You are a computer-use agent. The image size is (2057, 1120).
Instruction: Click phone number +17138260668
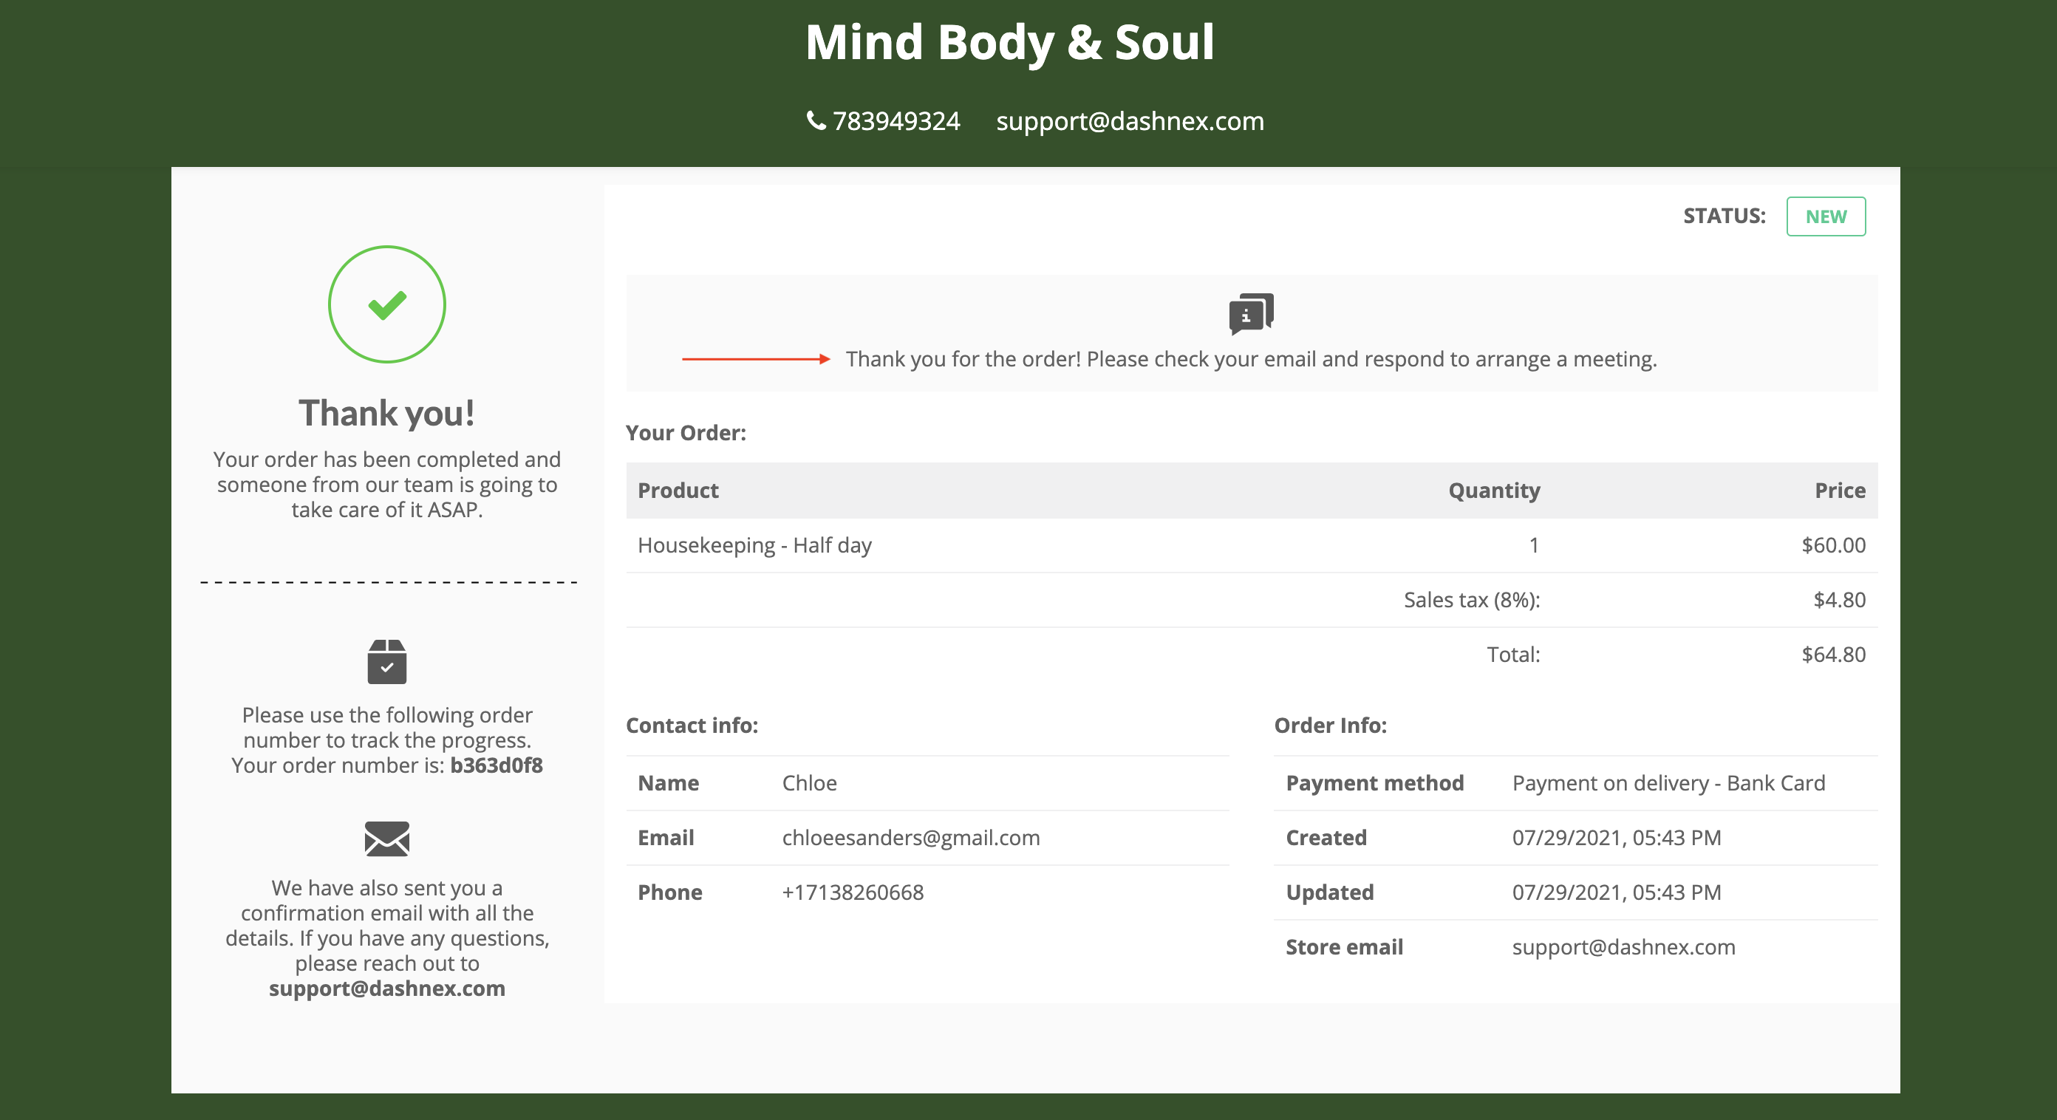[x=852, y=892]
